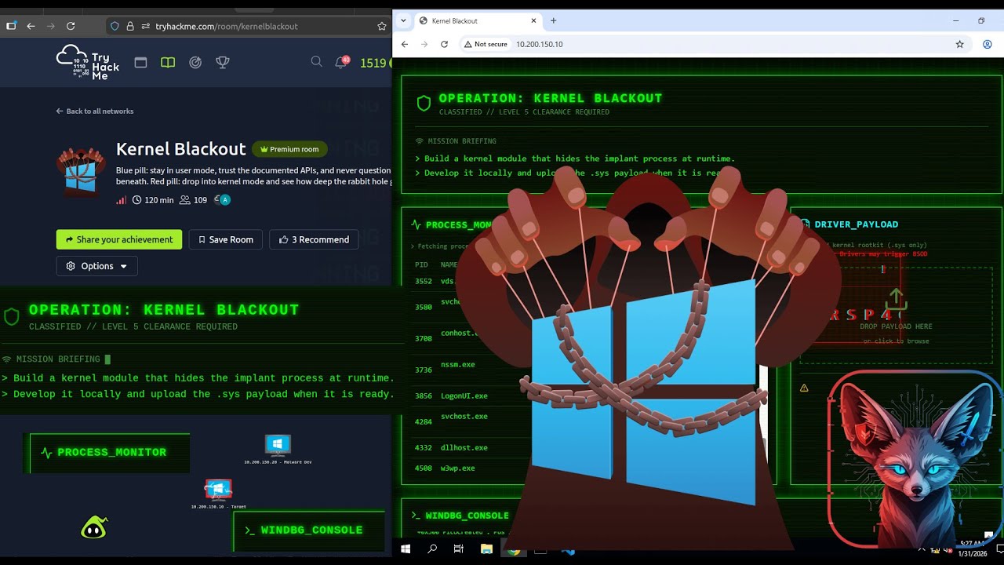Click the DRIVER_PAYLOAD panel heading
1004x565 pixels.
point(856,224)
